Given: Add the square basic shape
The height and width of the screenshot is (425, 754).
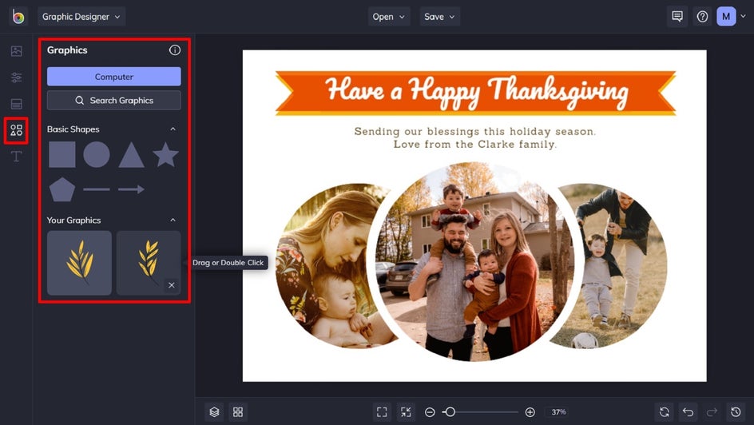Looking at the screenshot, I should pyautogui.click(x=62, y=154).
